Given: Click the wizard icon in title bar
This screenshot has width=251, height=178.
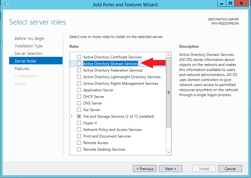Looking at the screenshot, I should pyautogui.click(x=6, y=4).
